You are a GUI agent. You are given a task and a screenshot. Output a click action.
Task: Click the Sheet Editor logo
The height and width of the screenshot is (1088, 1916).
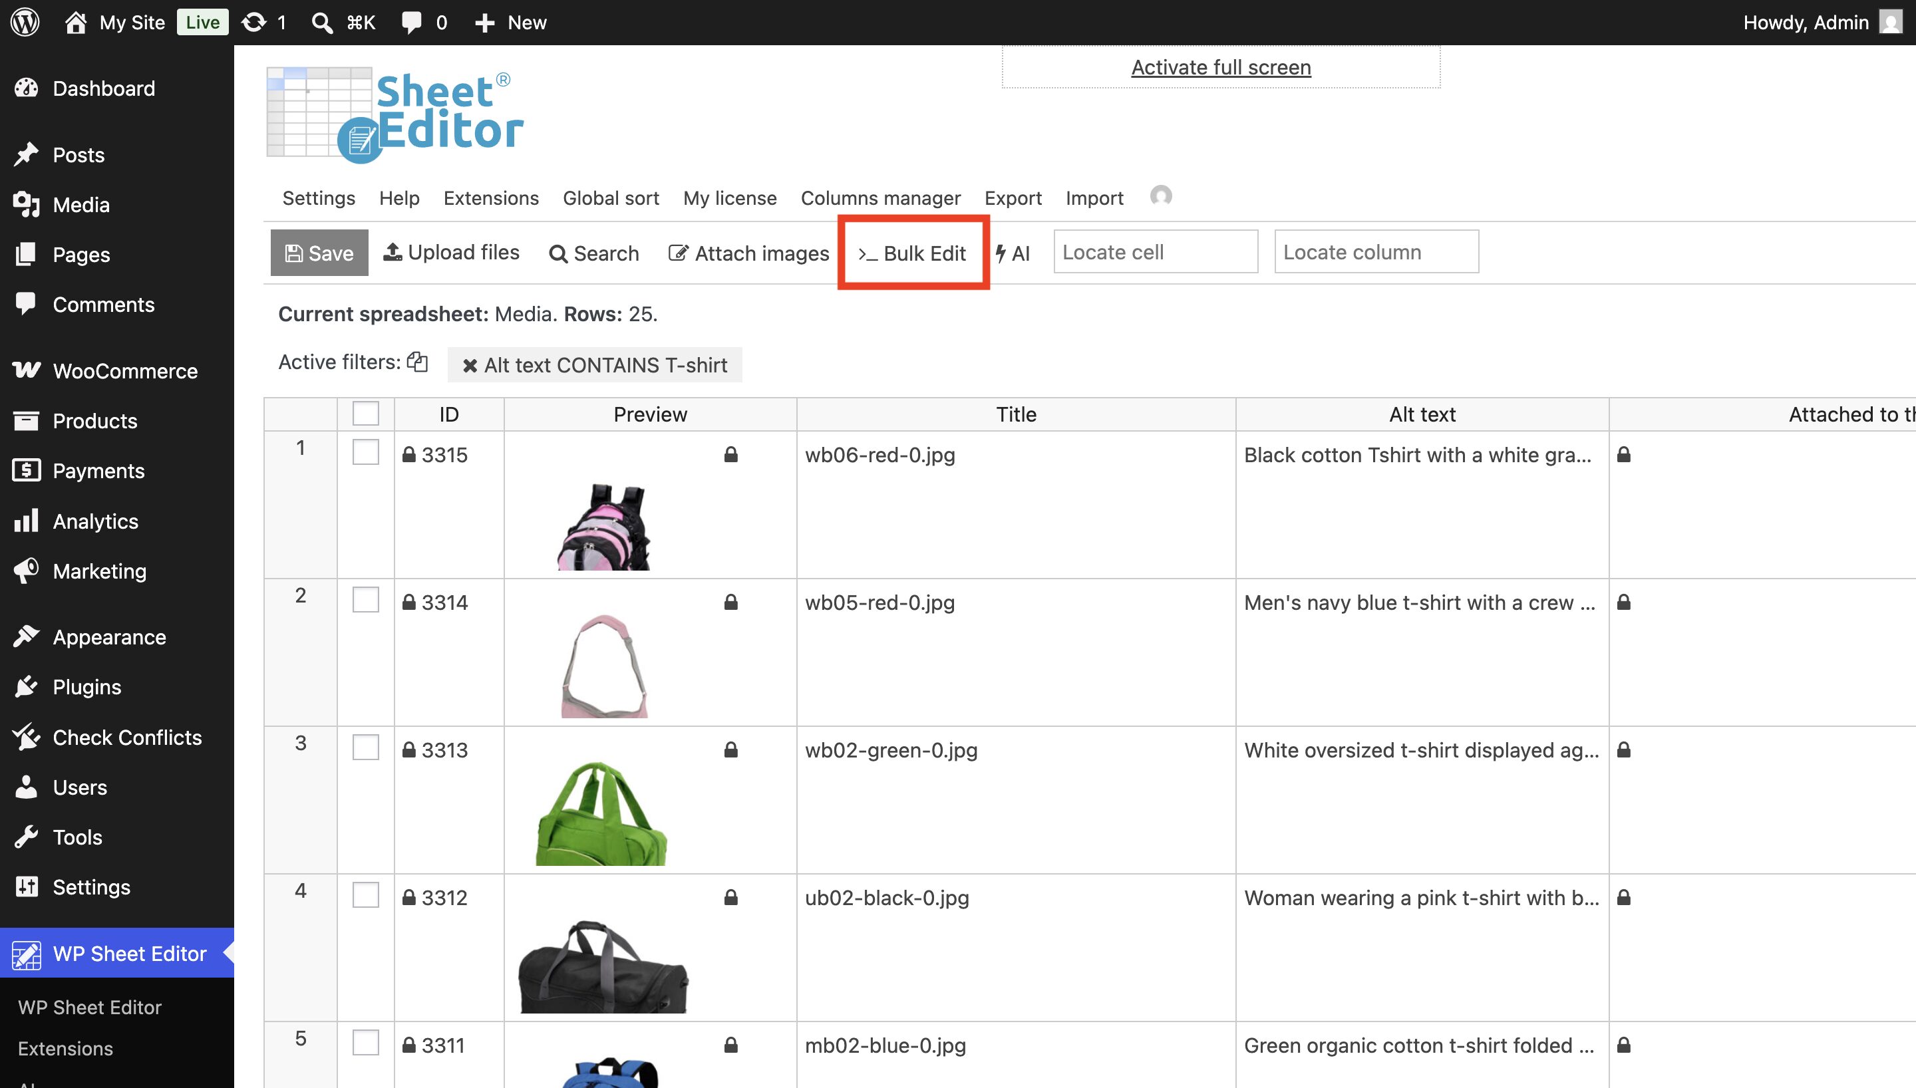click(395, 115)
